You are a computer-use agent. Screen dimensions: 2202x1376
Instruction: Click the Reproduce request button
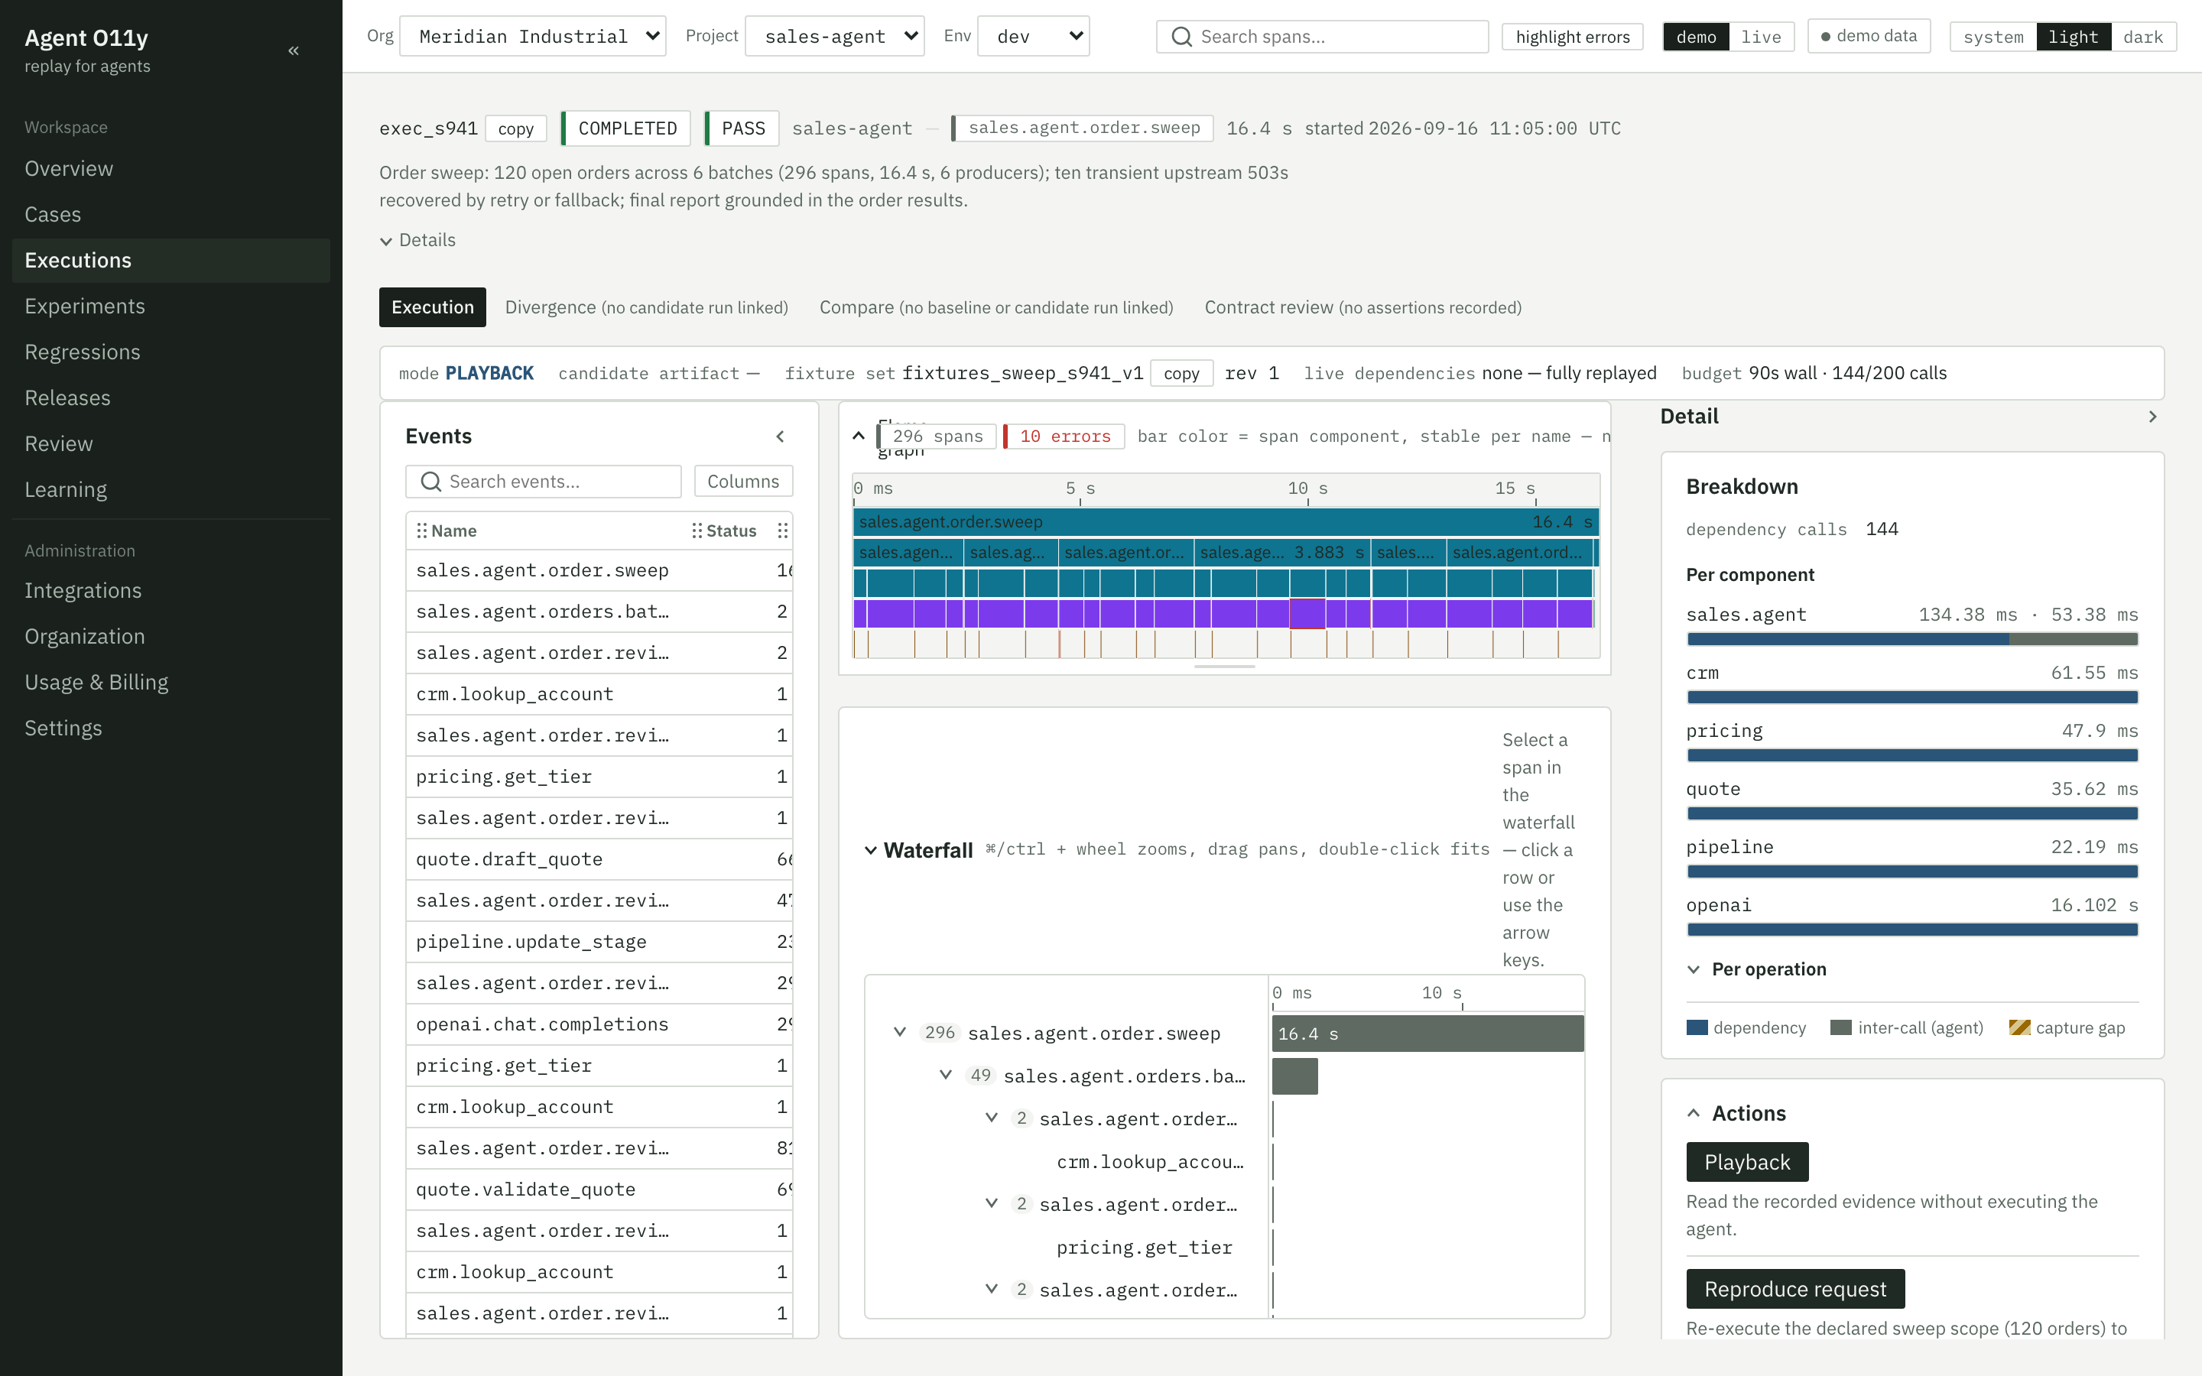click(1795, 1289)
